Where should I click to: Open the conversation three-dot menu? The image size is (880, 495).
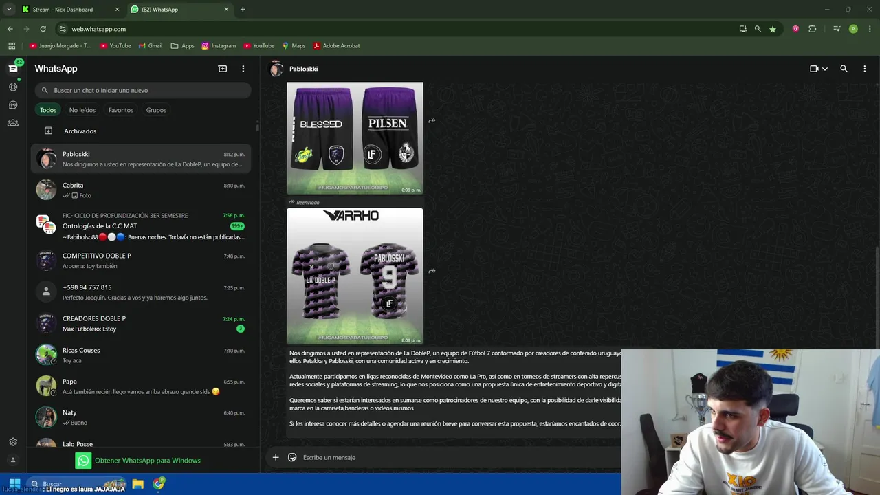pyautogui.click(x=864, y=69)
